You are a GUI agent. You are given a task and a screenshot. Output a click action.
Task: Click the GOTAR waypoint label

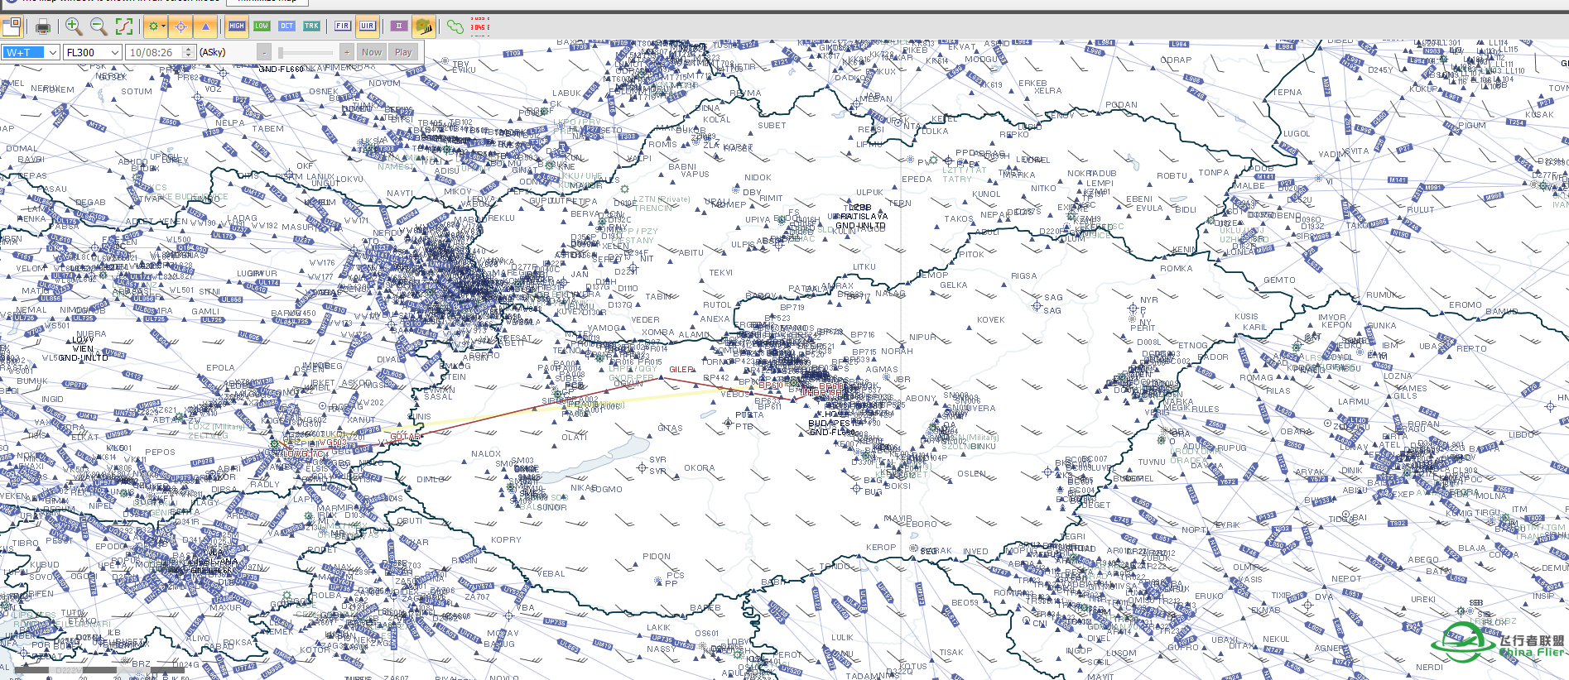(406, 437)
